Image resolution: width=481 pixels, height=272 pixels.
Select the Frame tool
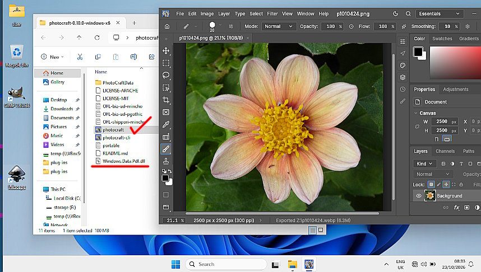point(166,112)
